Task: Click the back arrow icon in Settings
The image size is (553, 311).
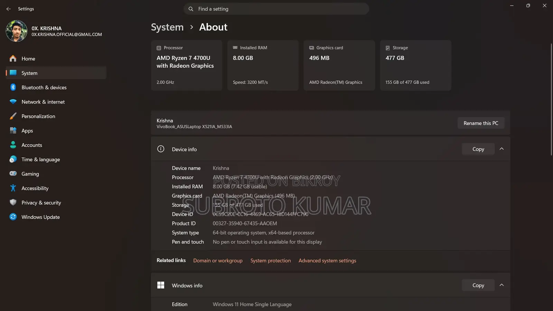Action: point(9,9)
